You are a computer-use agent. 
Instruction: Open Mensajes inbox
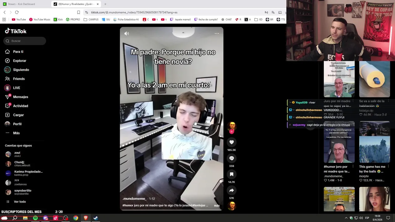pyautogui.click(x=20, y=97)
